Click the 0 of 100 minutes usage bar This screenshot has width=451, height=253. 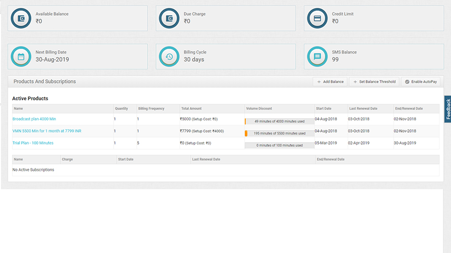[x=279, y=145]
